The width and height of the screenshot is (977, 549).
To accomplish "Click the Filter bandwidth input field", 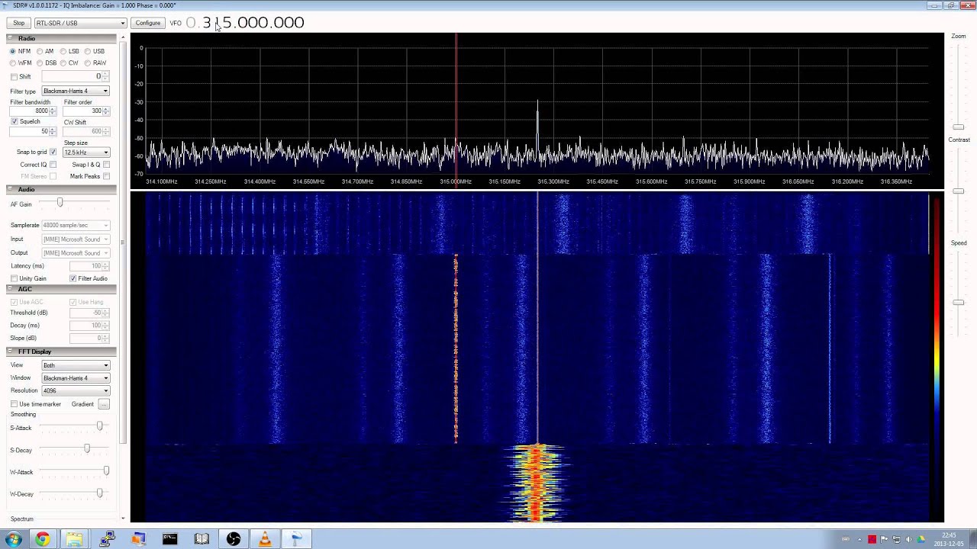I will pyautogui.click(x=31, y=111).
